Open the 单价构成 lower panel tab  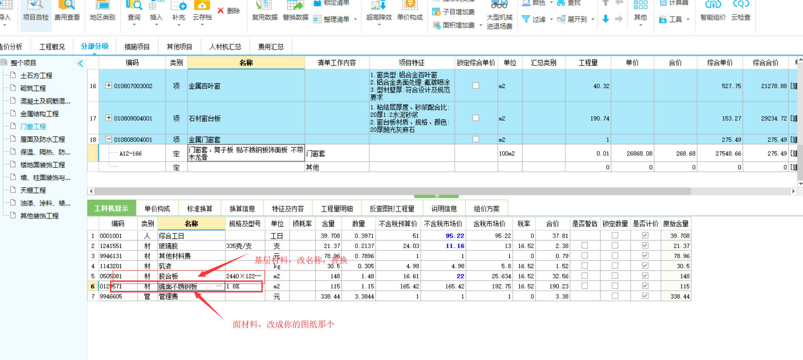coord(157,209)
